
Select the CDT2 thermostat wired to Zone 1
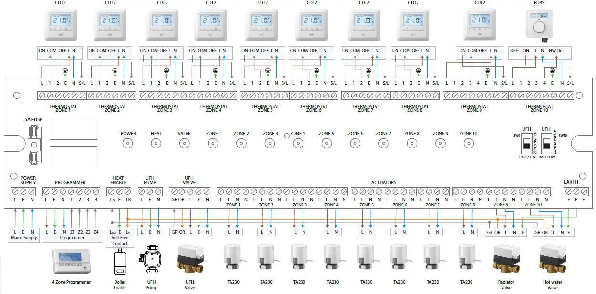[x=60, y=24]
